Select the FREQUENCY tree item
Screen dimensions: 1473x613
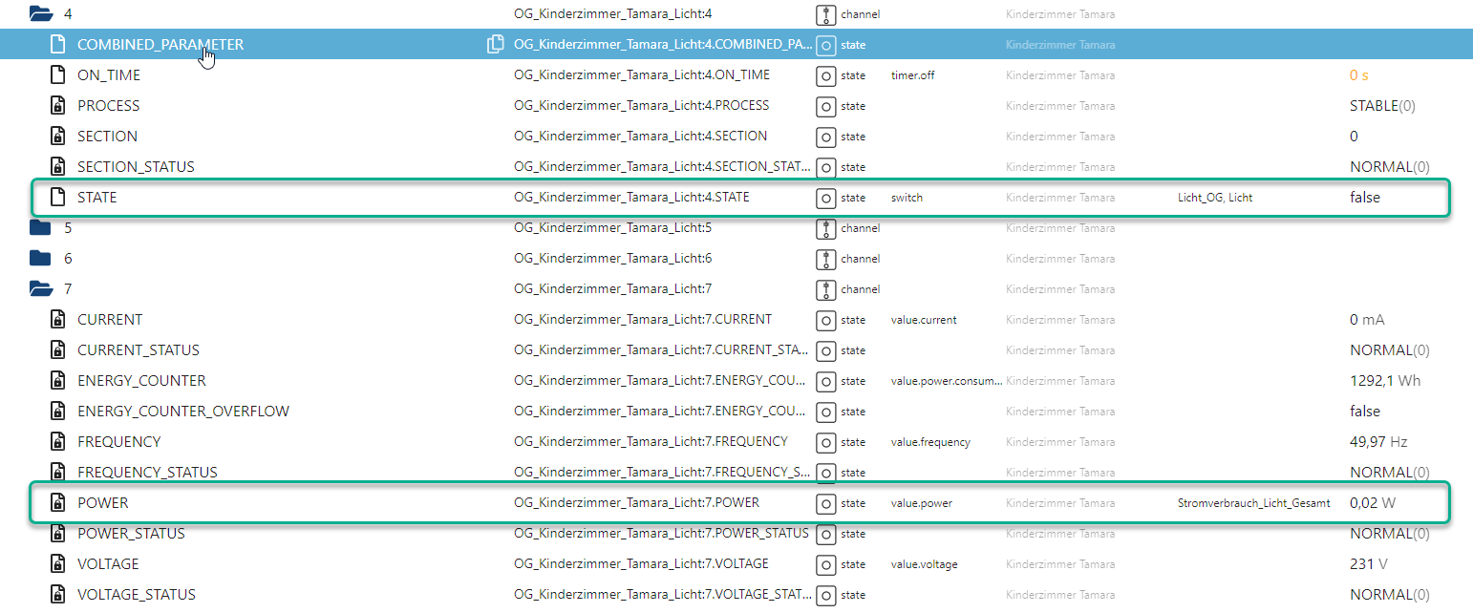pos(119,441)
